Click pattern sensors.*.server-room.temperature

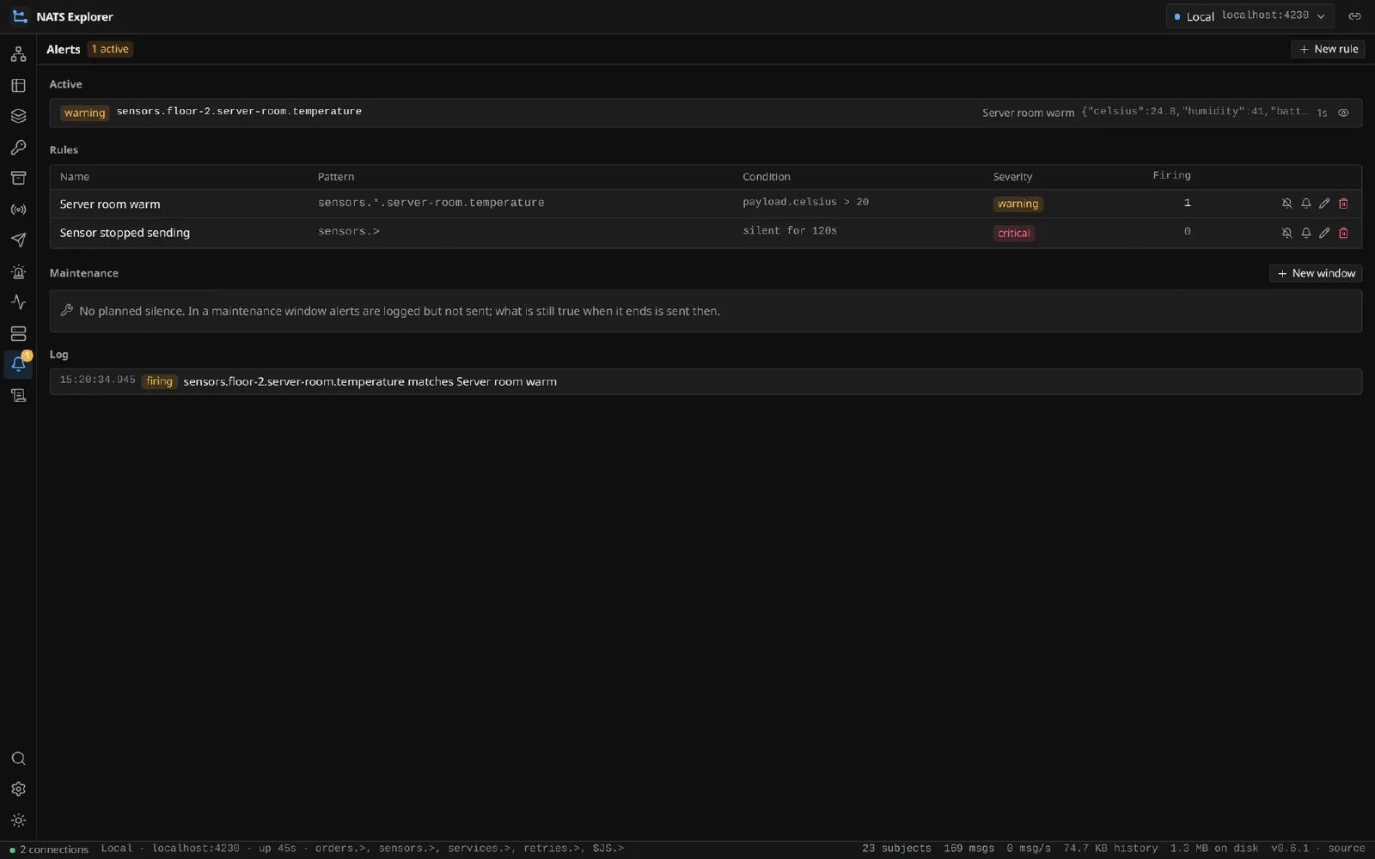(431, 203)
